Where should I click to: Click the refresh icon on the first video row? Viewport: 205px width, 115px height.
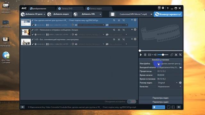tap(114, 20)
